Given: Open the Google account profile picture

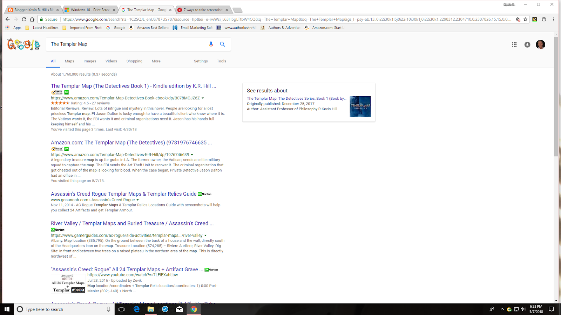Looking at the screenshot, I should click(x=540, y=44).
